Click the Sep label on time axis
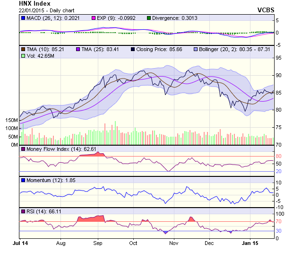The height and width of the screenshot is (253, 293). pos(98,243)
